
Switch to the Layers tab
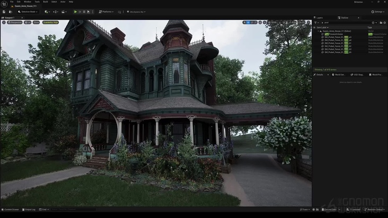[x=319, y=17]
